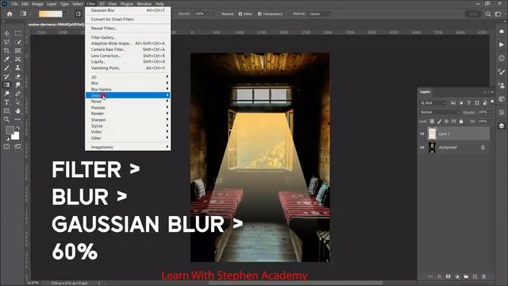The width and height of the screenshot is (508, 286).
Task: Select the Layers panel tab
Action: [x=425, y=92]
